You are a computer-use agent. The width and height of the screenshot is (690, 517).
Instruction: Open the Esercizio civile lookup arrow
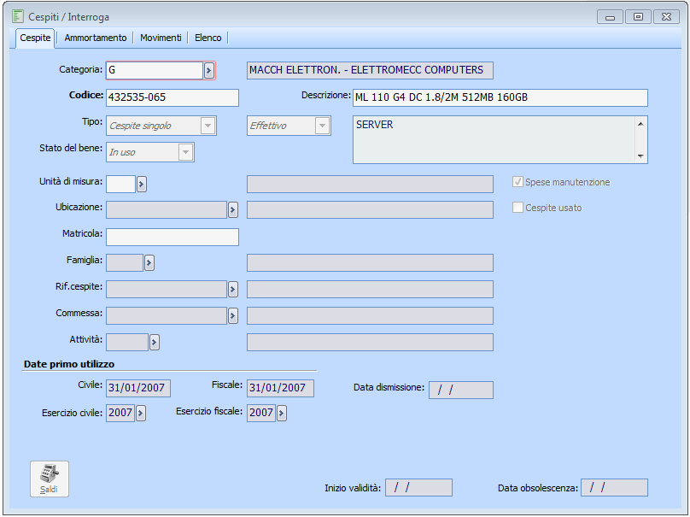[140, 413]
